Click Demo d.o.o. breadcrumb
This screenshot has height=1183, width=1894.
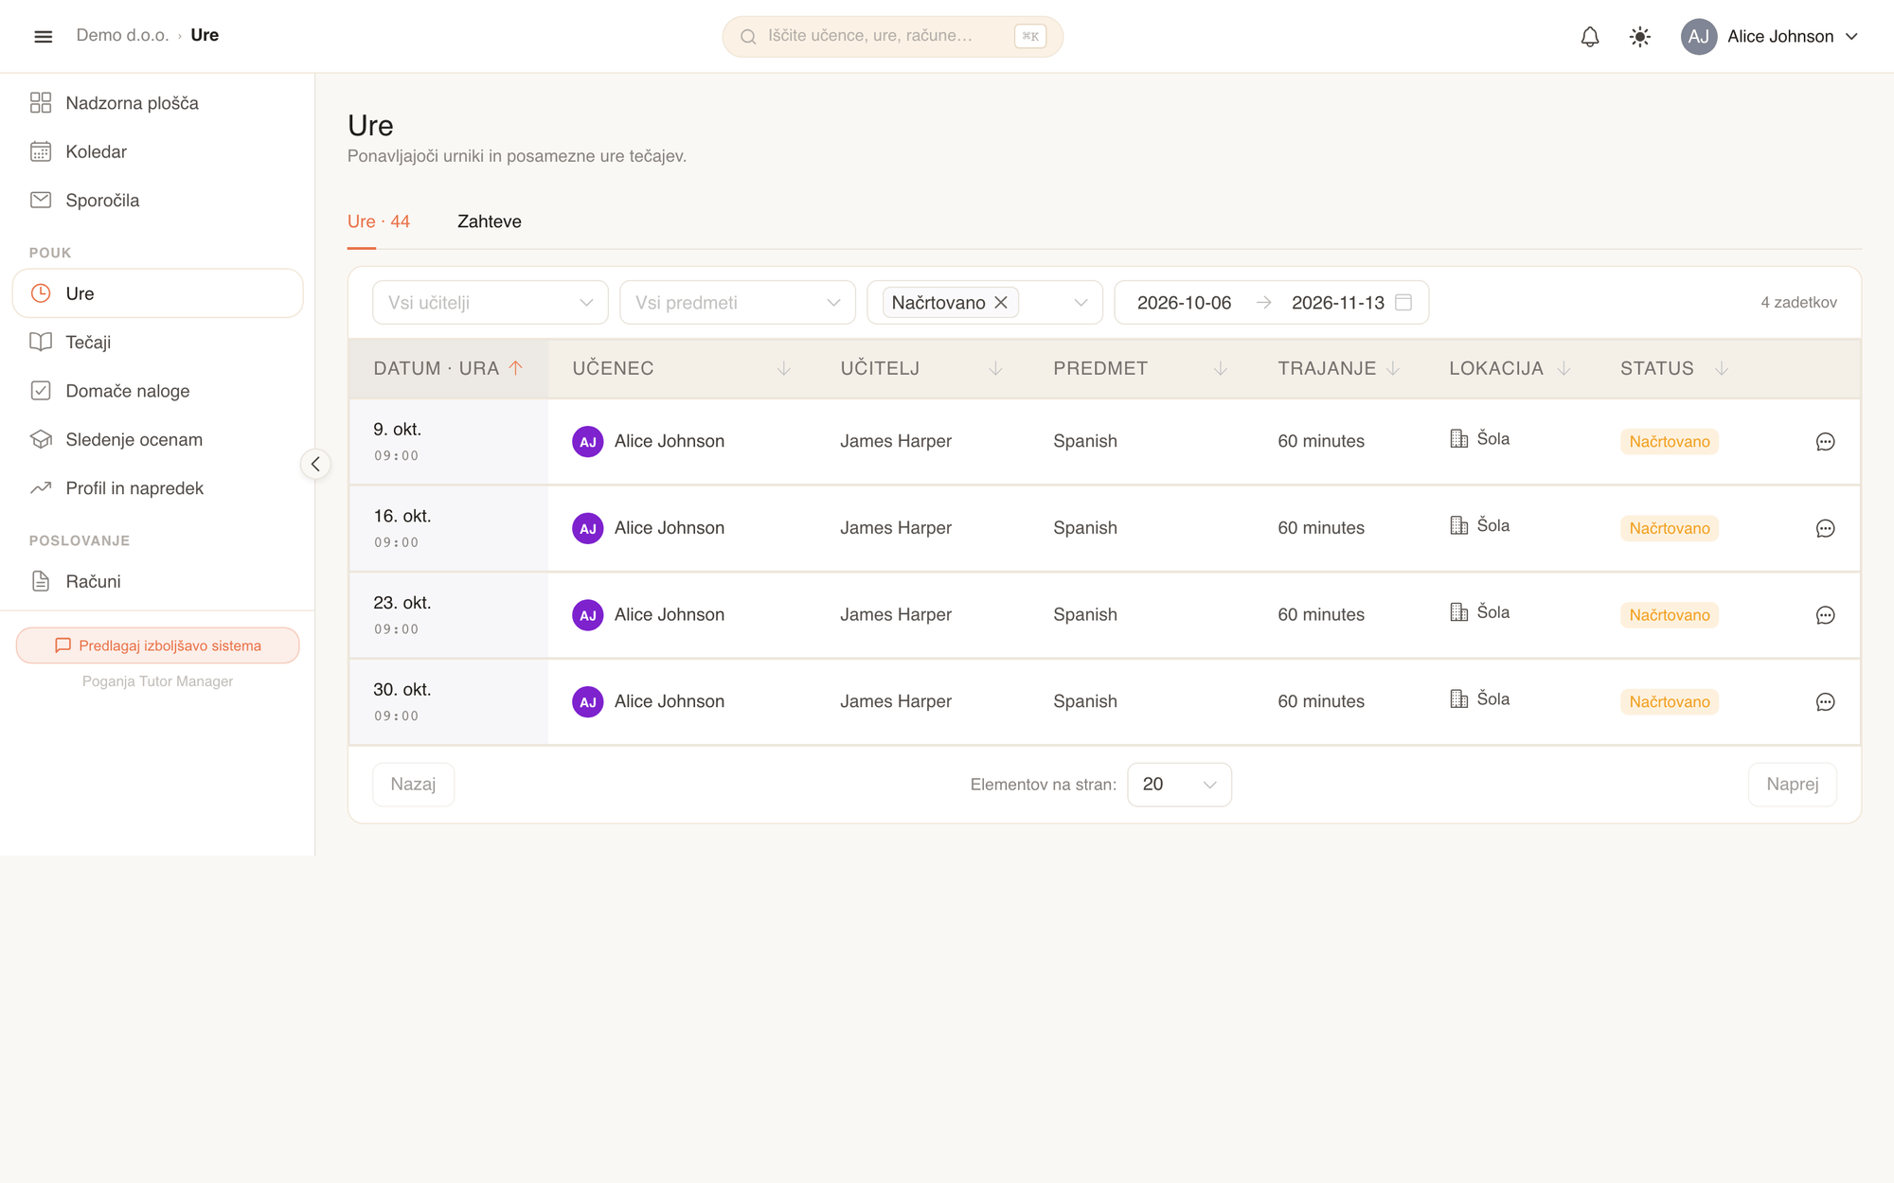coord(122,35)
